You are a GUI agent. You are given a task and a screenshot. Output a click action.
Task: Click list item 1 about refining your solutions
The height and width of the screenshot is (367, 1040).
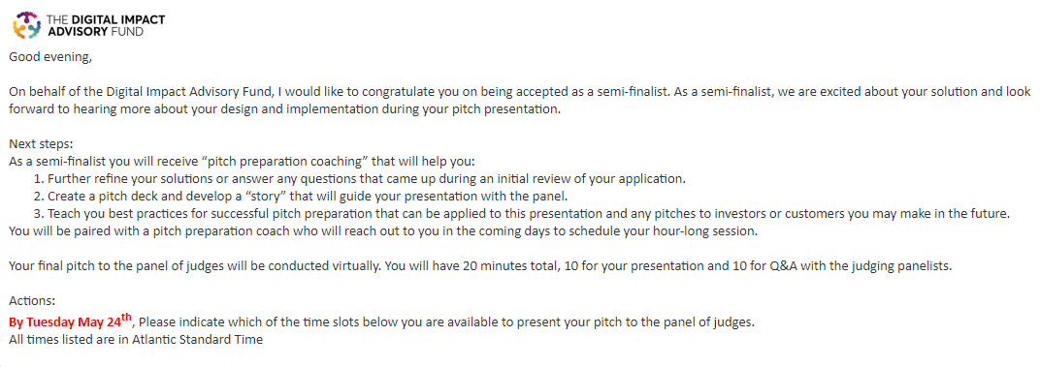359,179
